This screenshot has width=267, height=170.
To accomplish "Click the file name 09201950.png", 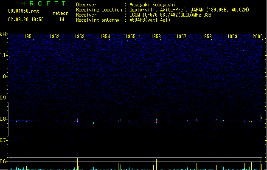I will 23,11.
